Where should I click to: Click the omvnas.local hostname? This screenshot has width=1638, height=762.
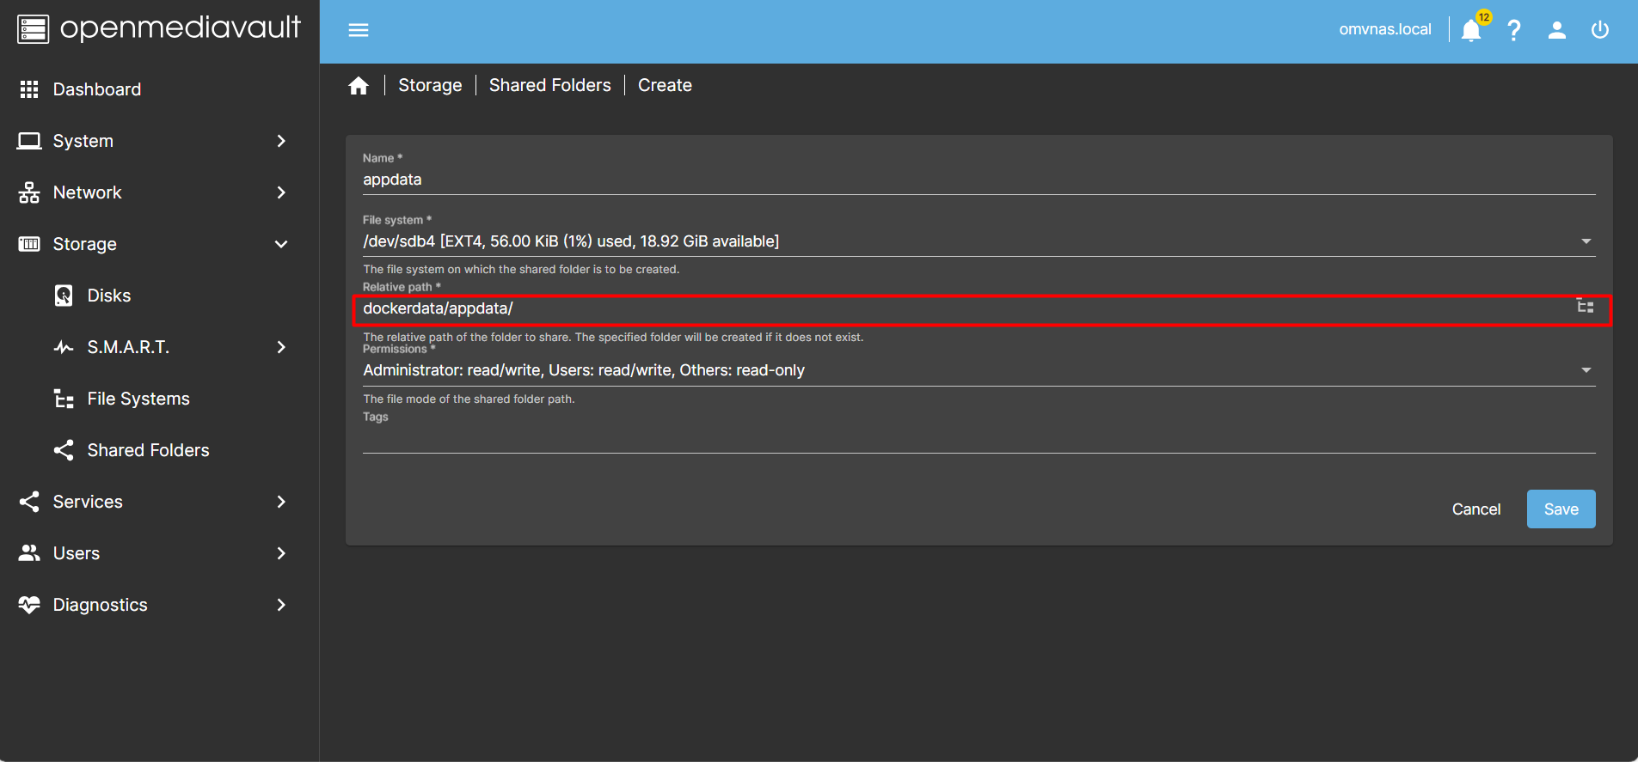1385,29
